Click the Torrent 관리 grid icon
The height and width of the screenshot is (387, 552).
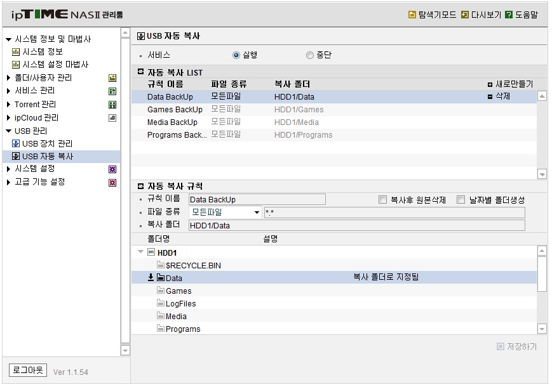tap(112, 105)
